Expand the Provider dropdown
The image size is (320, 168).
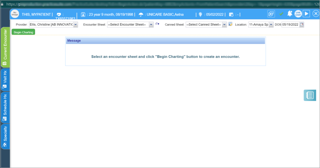(x=75, y=25)
